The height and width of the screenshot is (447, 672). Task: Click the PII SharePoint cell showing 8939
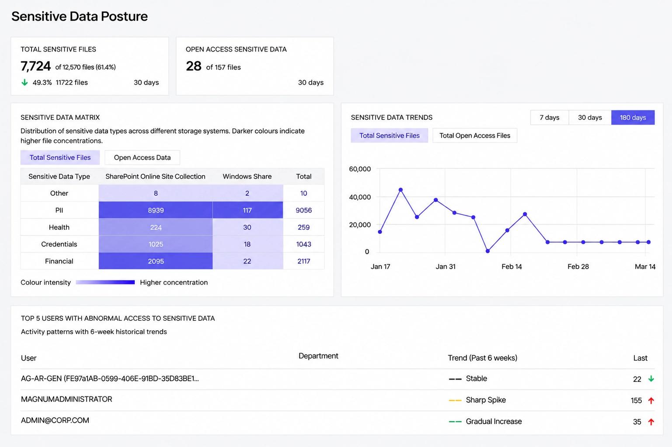tap(156, 210)
